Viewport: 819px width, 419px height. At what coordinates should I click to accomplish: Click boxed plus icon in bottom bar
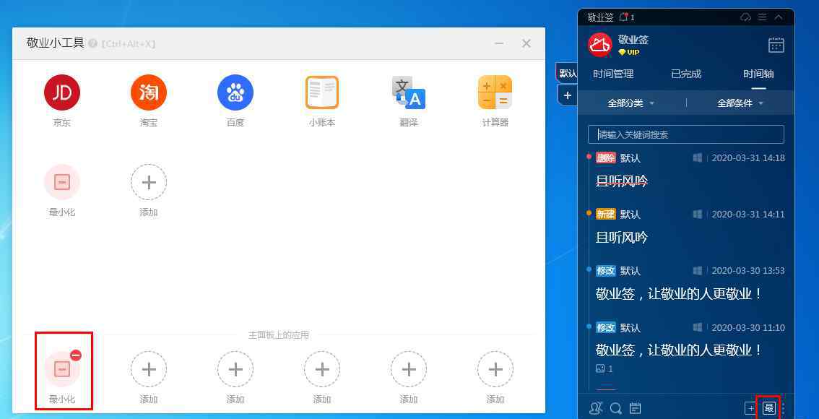click(x=750, y=408)
